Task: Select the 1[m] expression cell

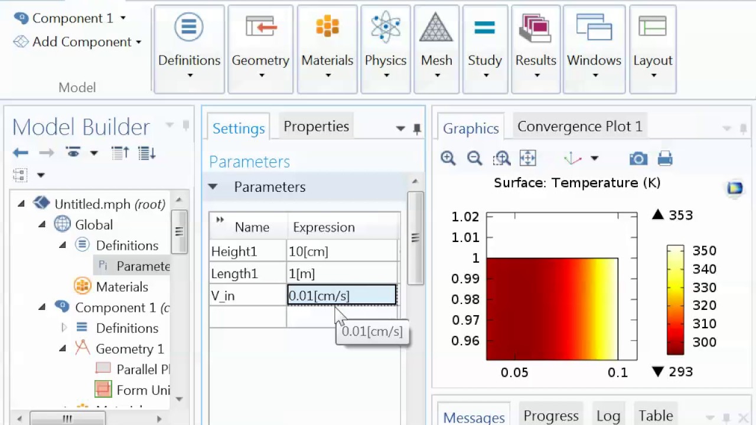Action: [x=343, y=274]
